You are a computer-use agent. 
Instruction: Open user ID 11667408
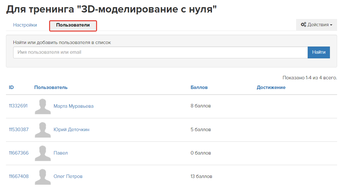point(19,176)
